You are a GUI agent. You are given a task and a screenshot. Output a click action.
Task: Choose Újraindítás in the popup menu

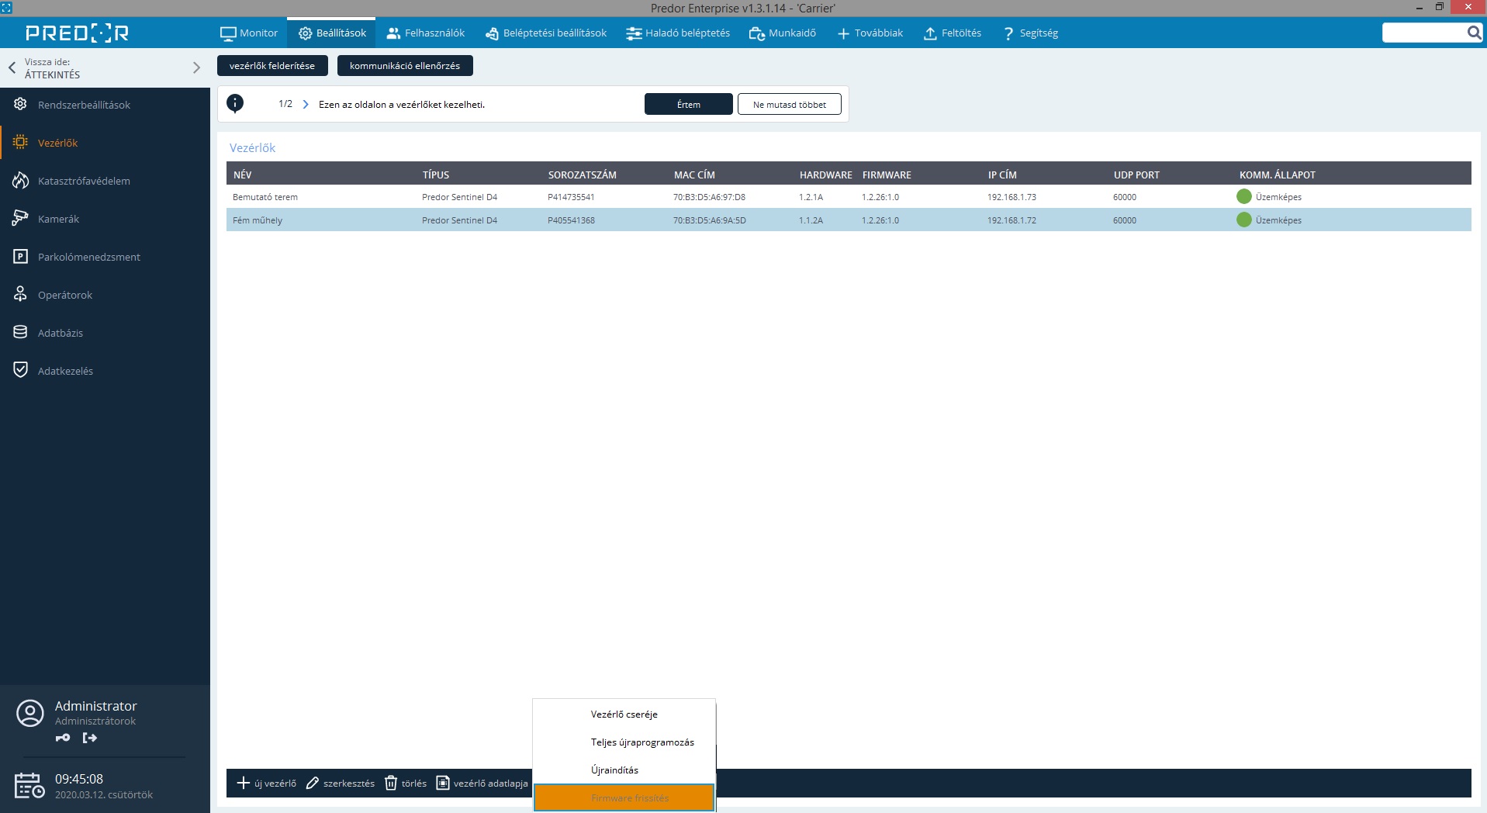click(614, 770)
